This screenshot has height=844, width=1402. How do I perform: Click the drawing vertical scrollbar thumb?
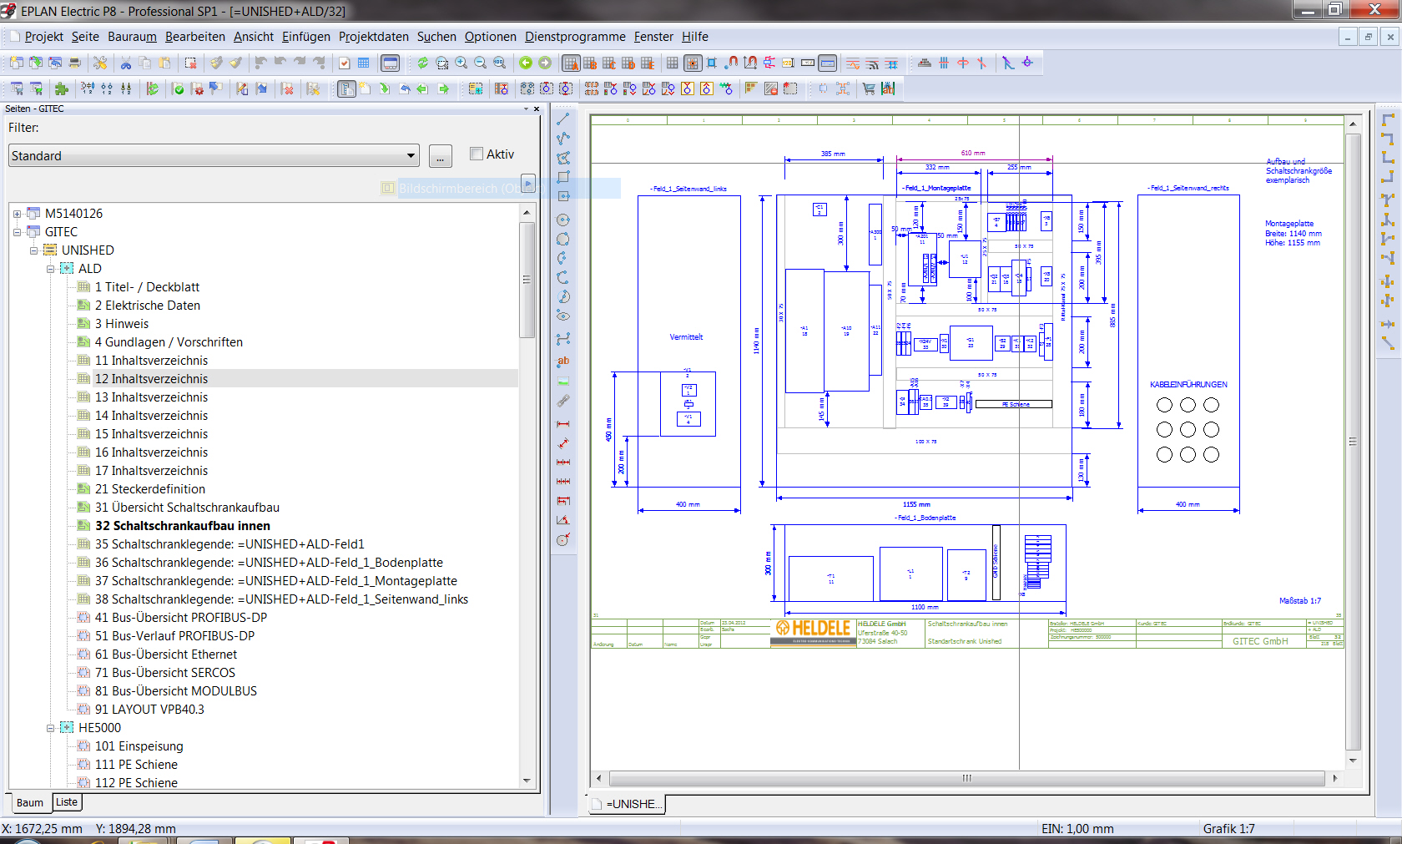[x=1353, y=441]
